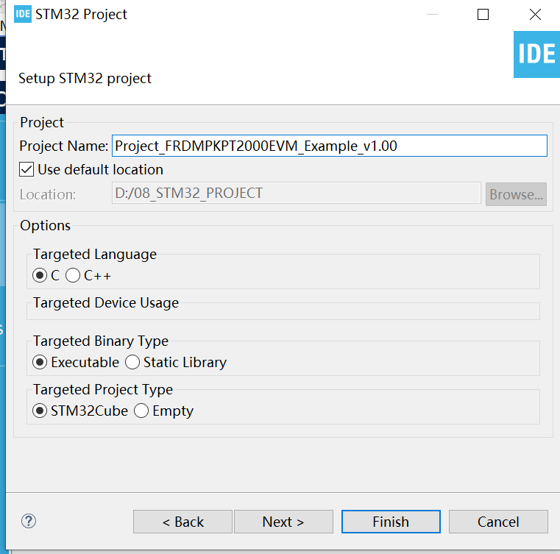Choose Executable binary type
The height and width of the screenshot is (554, 560).
coord(40,362)
